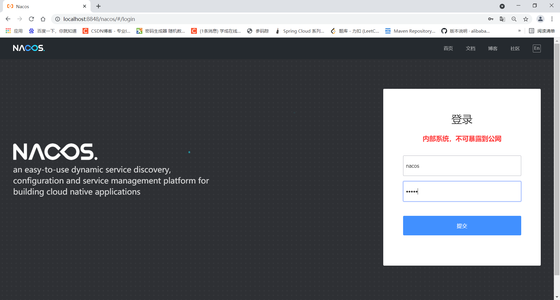Click the NACOS logo in header

pos(29,48)
